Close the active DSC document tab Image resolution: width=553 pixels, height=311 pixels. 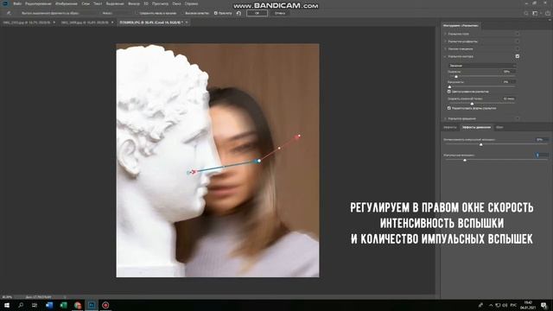(x=187, y=22)
